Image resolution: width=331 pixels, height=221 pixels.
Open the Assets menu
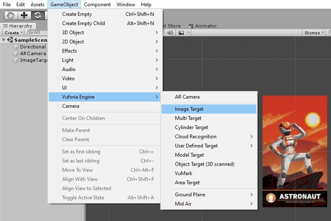pos(37,5)
